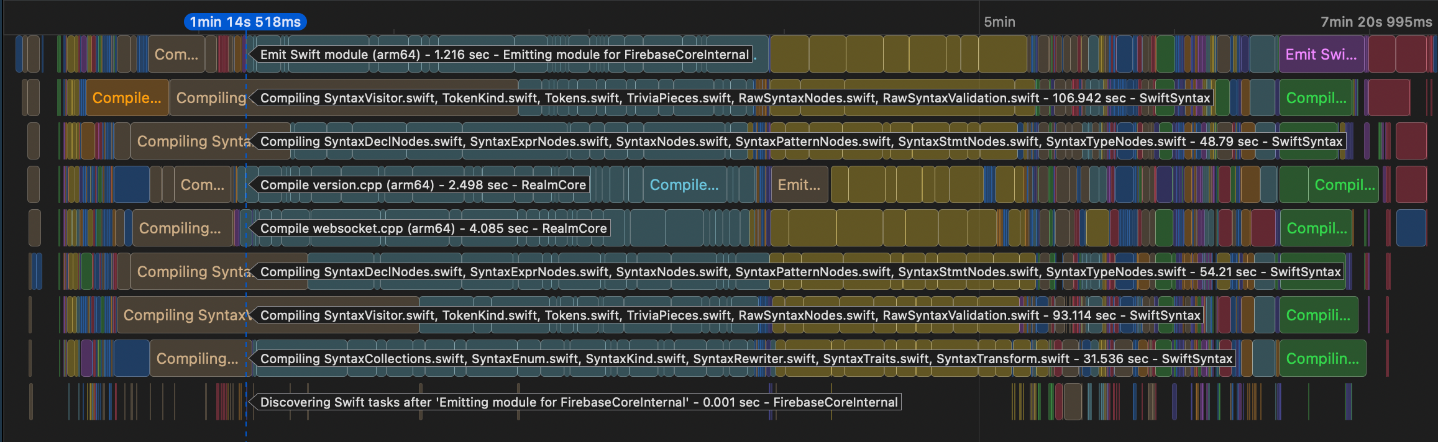The width and height of the screenshot is (1438, 442).
Task: Select the 48.79 sec SyntaxDeclNodes task
Action: [x=802, y=142]
